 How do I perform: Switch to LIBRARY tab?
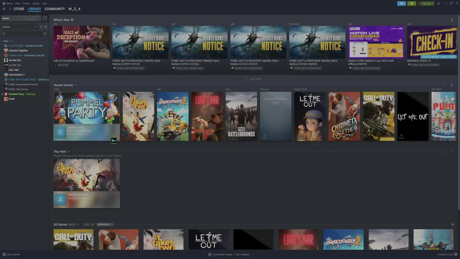coord(34,9)
